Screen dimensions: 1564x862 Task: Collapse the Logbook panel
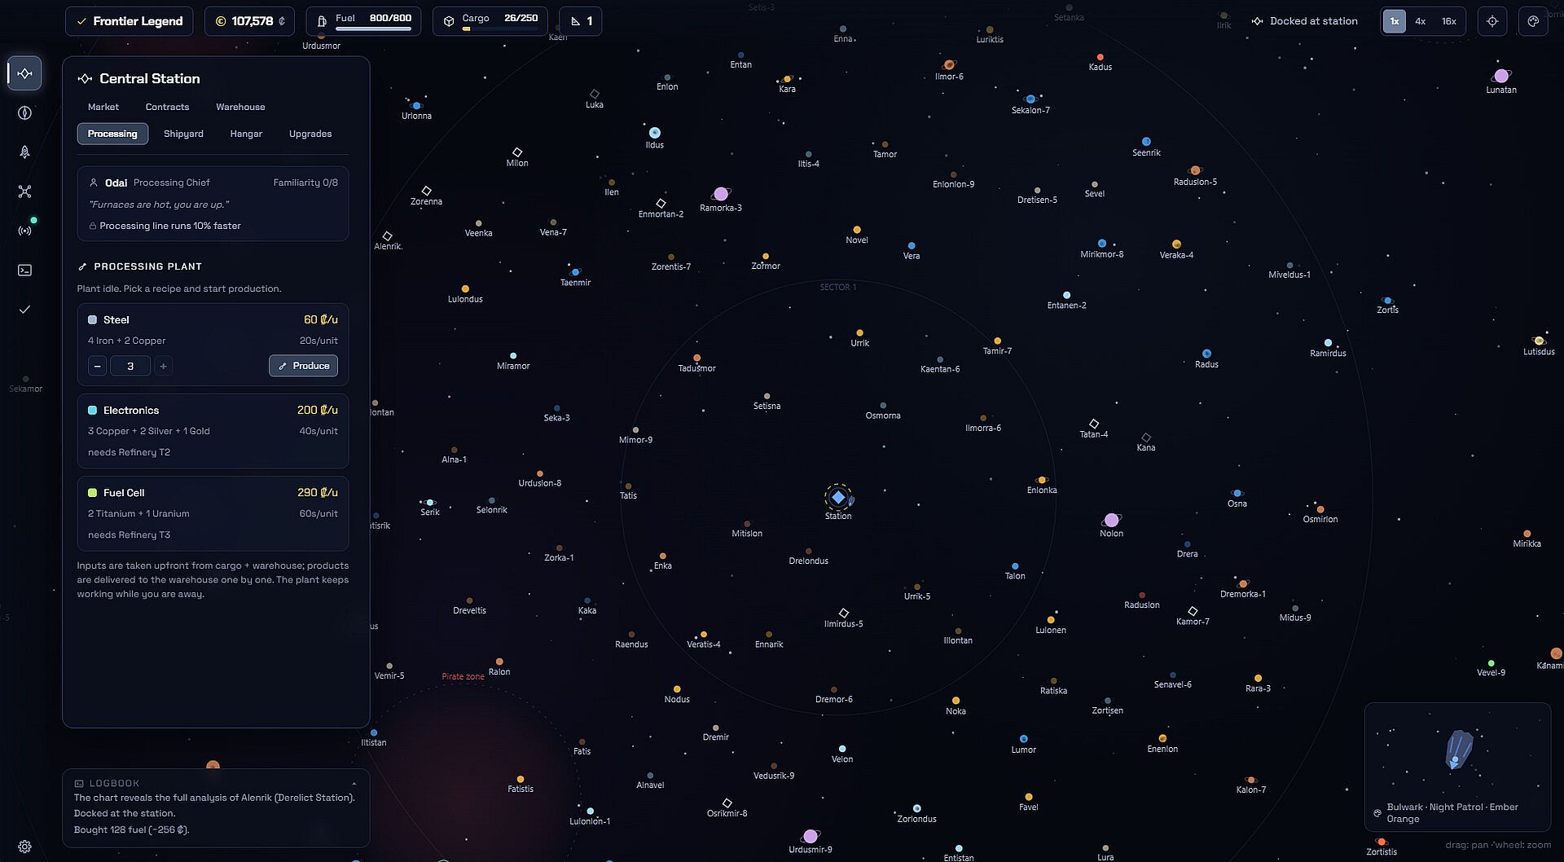354,784
